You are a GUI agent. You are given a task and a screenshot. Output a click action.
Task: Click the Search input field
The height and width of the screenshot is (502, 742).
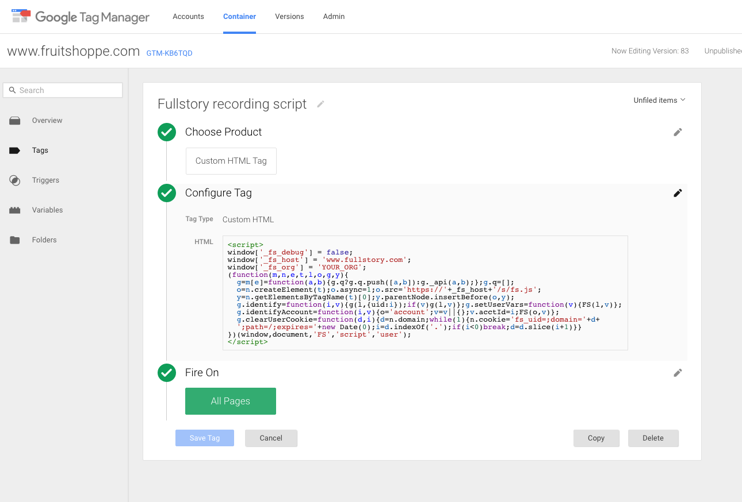(63, 90)
